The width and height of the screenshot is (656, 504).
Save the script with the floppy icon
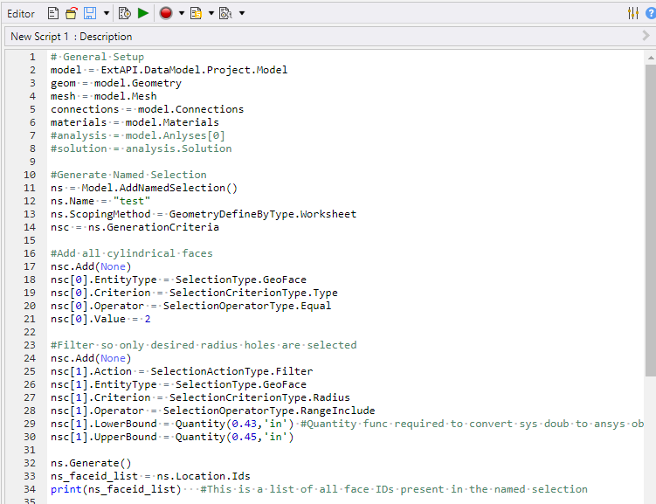[x=90, y=13]
